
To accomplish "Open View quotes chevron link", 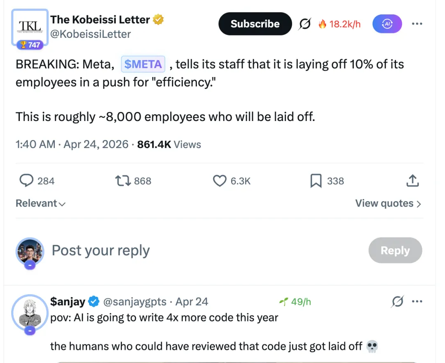I will coord(388,203).
